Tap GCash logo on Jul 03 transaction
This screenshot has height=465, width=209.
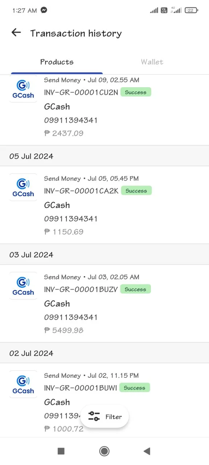pos(23,286)
